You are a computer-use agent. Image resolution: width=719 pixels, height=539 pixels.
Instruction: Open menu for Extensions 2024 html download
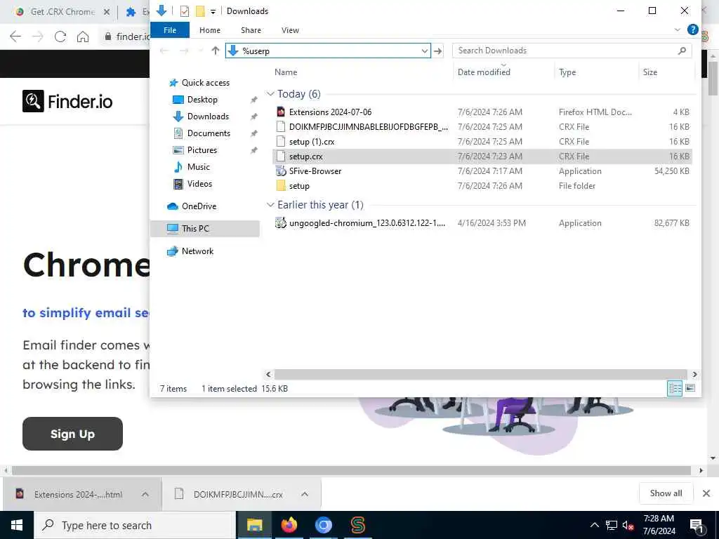145,494
